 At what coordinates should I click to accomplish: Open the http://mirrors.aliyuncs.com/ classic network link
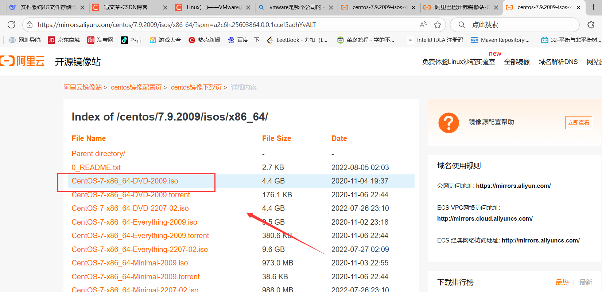click(x=541, y=240)
